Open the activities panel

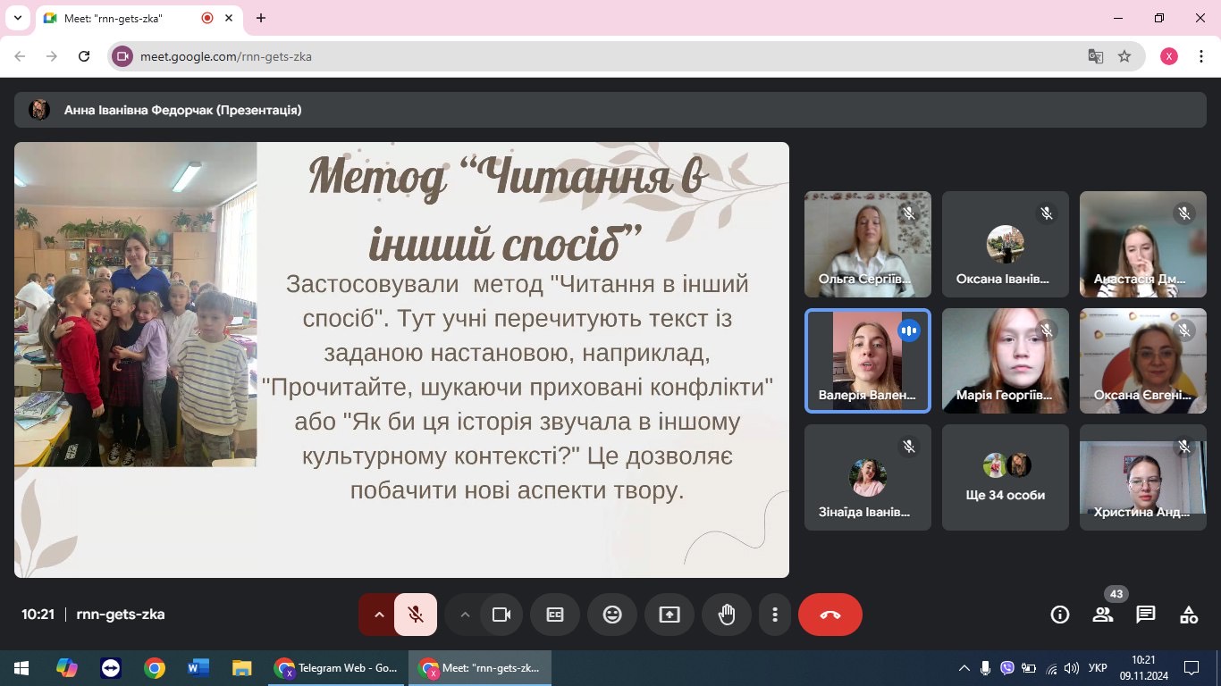pos(1189,615)
